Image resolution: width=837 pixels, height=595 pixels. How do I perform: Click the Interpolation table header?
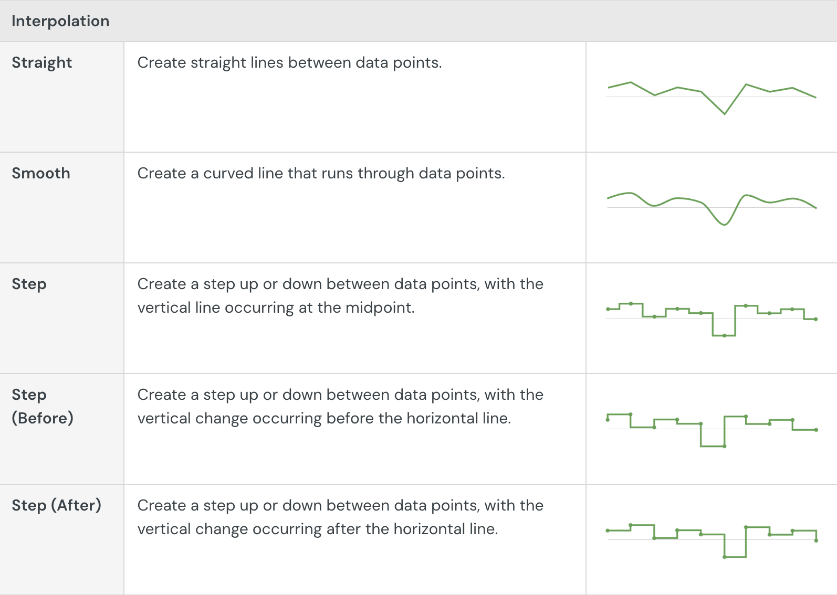click(x=60, y=21)
